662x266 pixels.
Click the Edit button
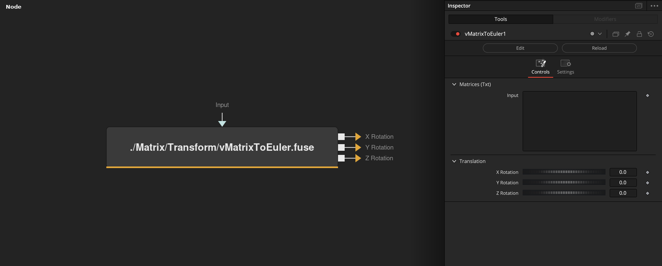tap(520, 48)
